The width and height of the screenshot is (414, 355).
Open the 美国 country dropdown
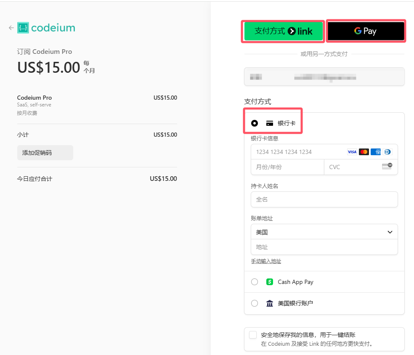tap(324, 232)
